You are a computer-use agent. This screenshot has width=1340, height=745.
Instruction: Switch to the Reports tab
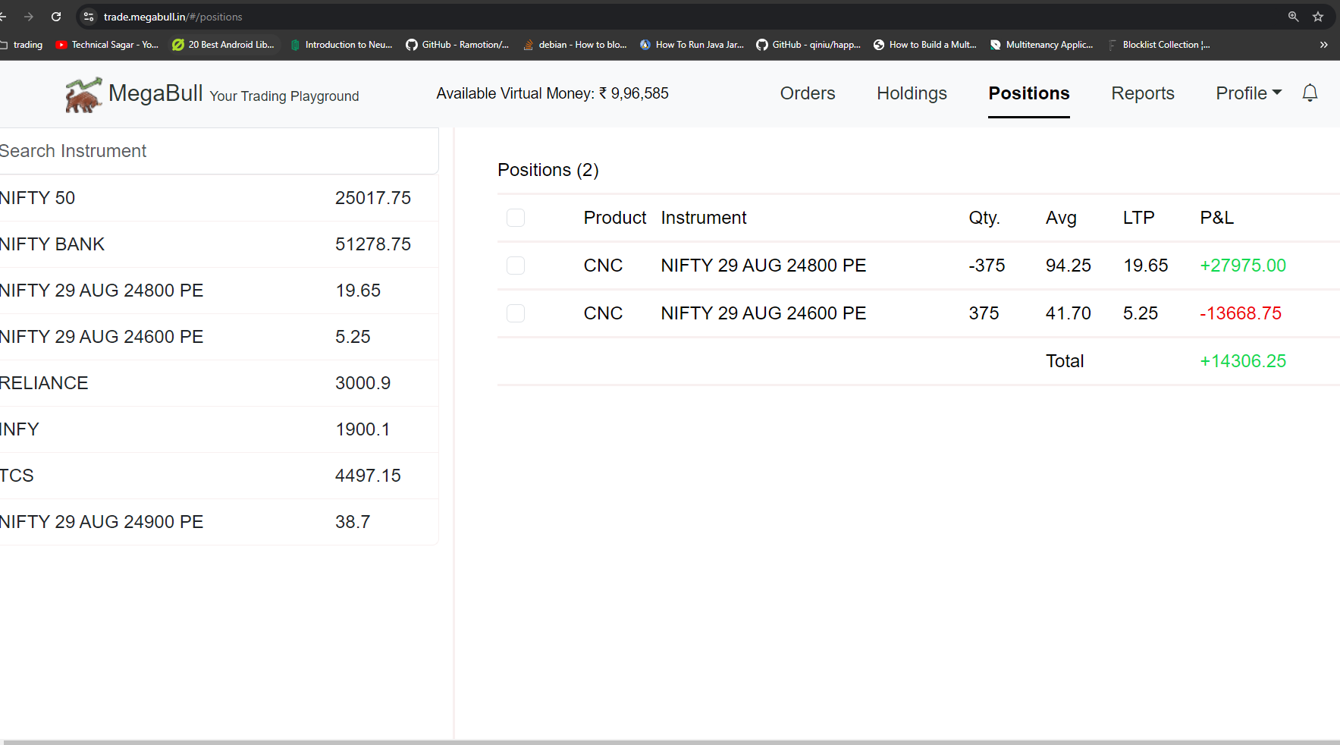point(1143,93)
